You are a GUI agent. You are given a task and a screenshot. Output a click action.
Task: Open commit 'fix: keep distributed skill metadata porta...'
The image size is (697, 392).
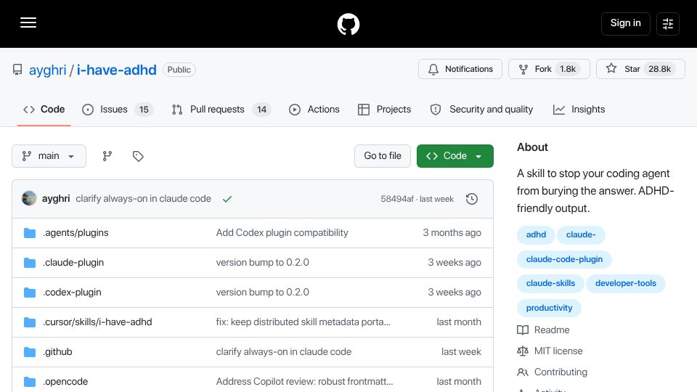(303, 322)
